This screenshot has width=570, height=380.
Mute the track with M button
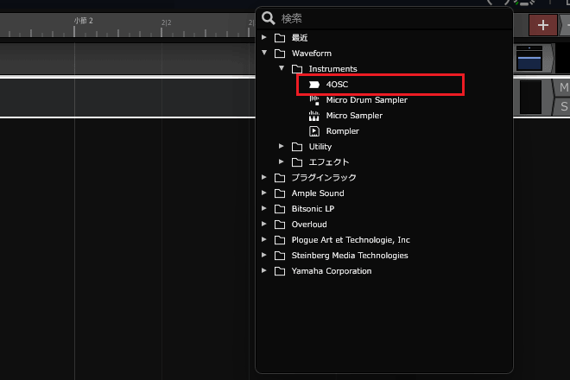[x=563, y=88]
